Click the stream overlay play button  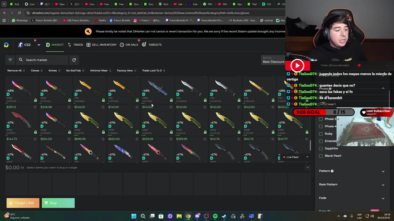tap(297, 65)
